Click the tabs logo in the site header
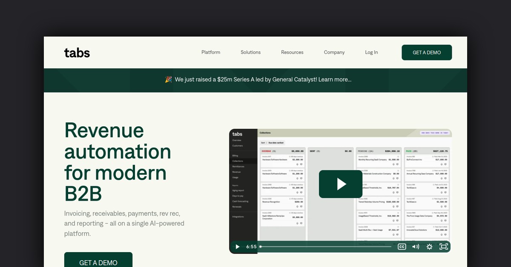511x267 pixels. pos(77,52)
